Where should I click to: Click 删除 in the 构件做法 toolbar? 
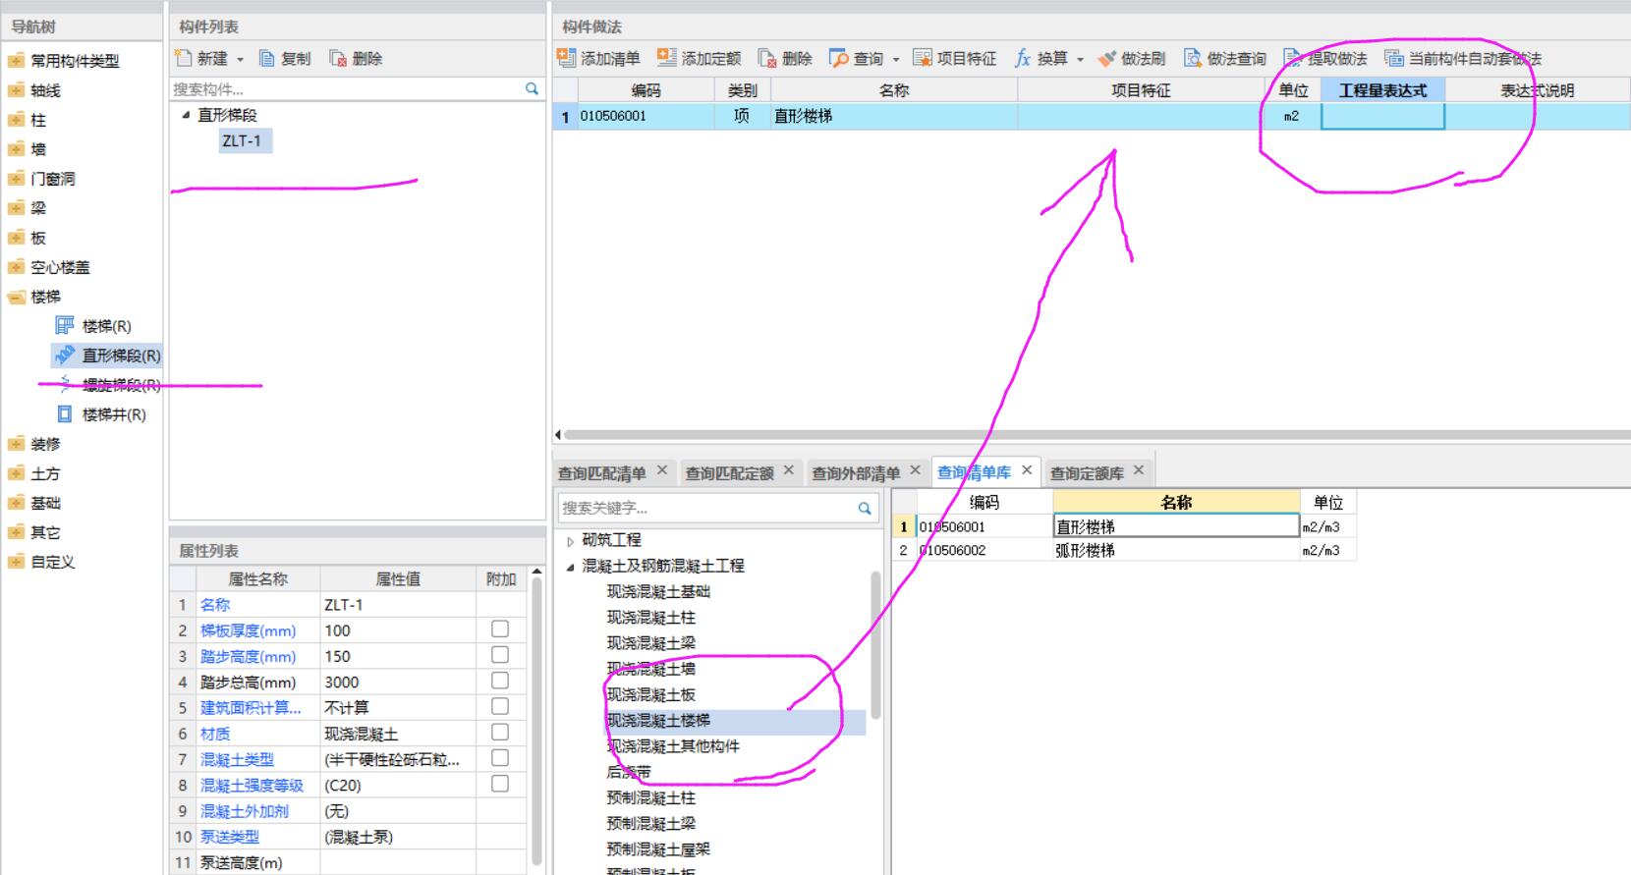(785, 59)
